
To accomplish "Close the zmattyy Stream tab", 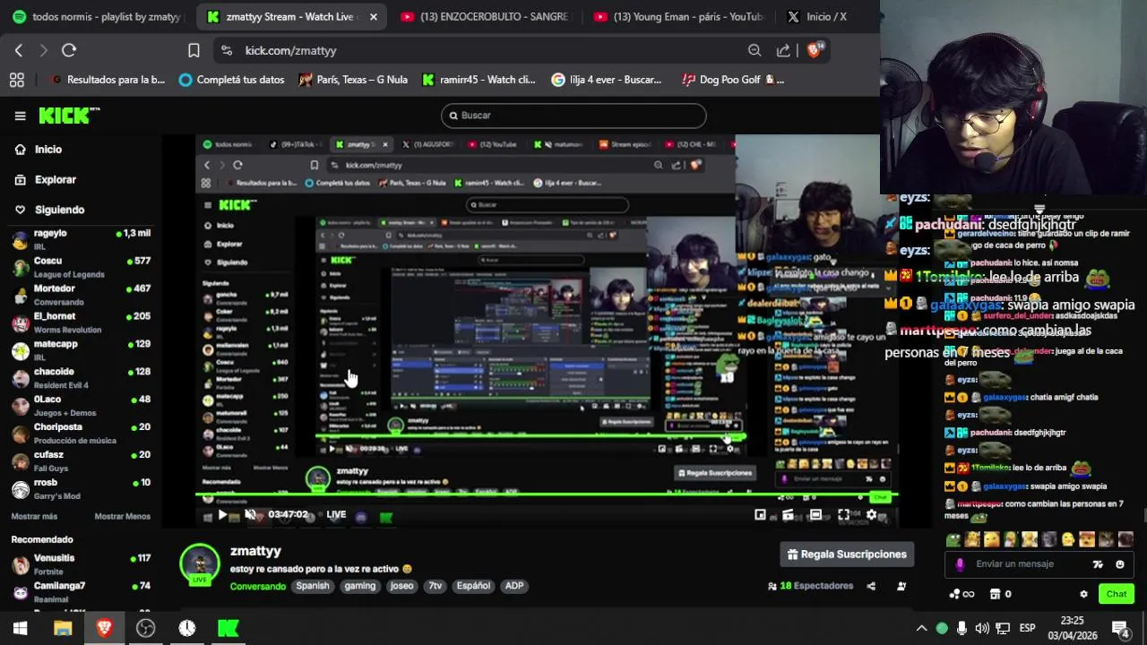I will tap(374, 16).
